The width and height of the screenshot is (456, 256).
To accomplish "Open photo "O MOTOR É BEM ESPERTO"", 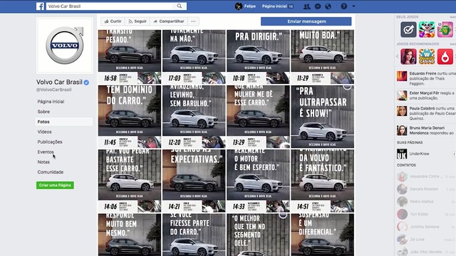I will [x=258, y=181].
